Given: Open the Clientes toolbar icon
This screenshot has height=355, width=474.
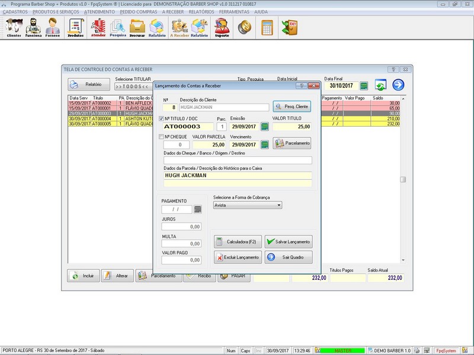Looking at the screenshot, I should [14, 27].
